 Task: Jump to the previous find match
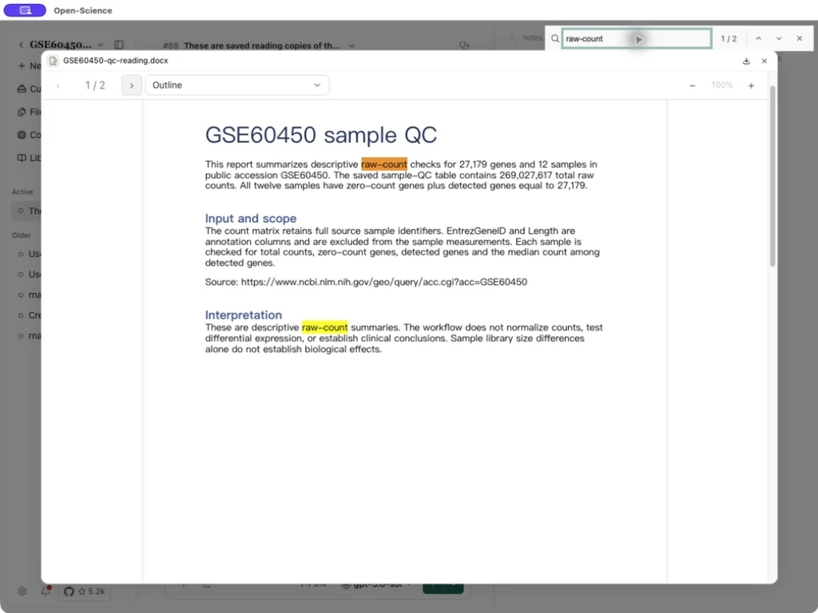tap(759, 38)
